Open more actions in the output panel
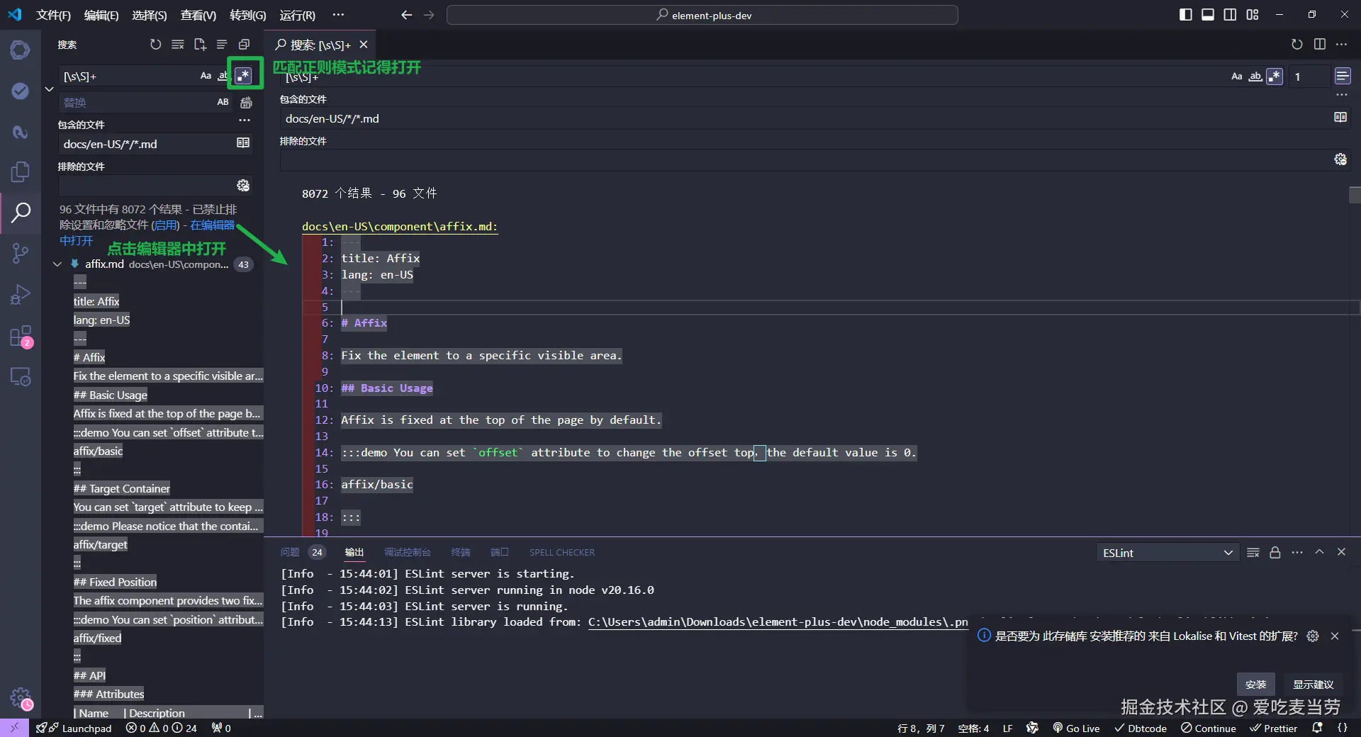Image resolution: width=1361 pixels, height=737 pixels. [x=1297, y=553]
